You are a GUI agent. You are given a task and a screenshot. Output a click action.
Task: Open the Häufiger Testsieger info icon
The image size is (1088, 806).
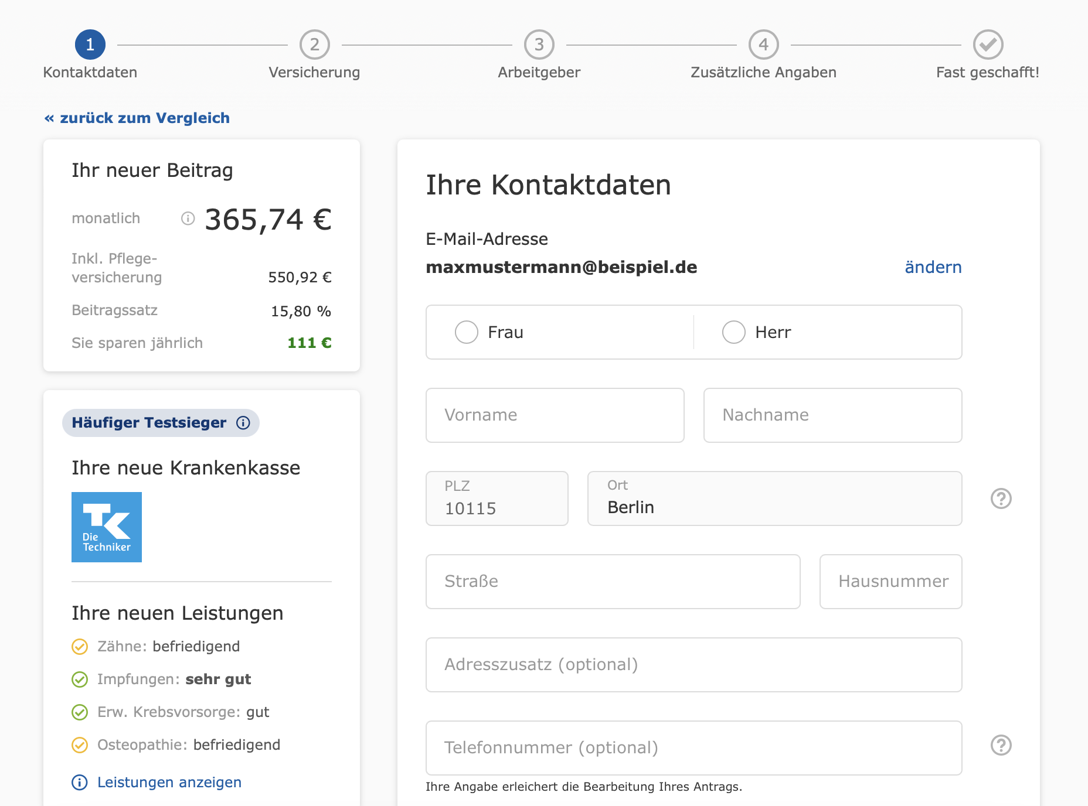(243, 423)
